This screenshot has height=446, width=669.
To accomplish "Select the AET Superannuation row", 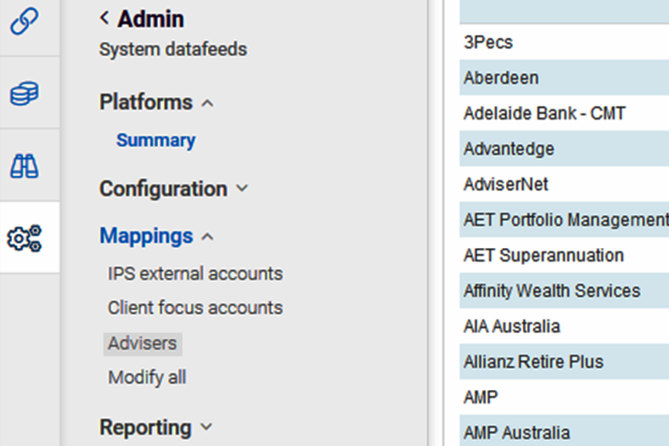I will [564, 255].
